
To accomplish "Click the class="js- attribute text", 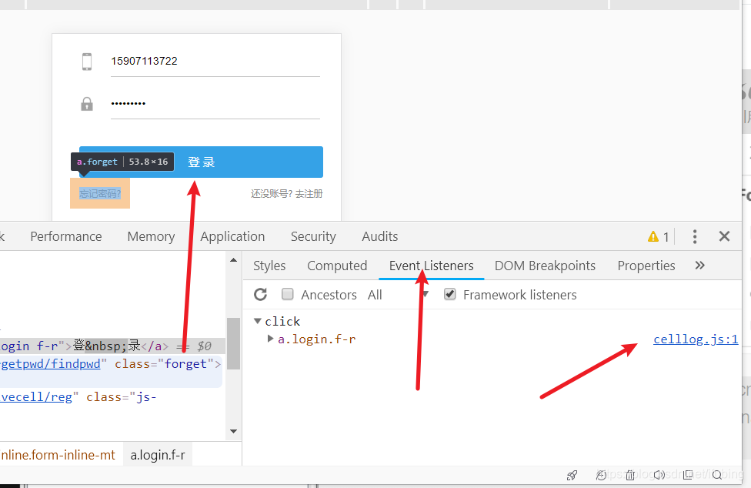I will 121,397.
